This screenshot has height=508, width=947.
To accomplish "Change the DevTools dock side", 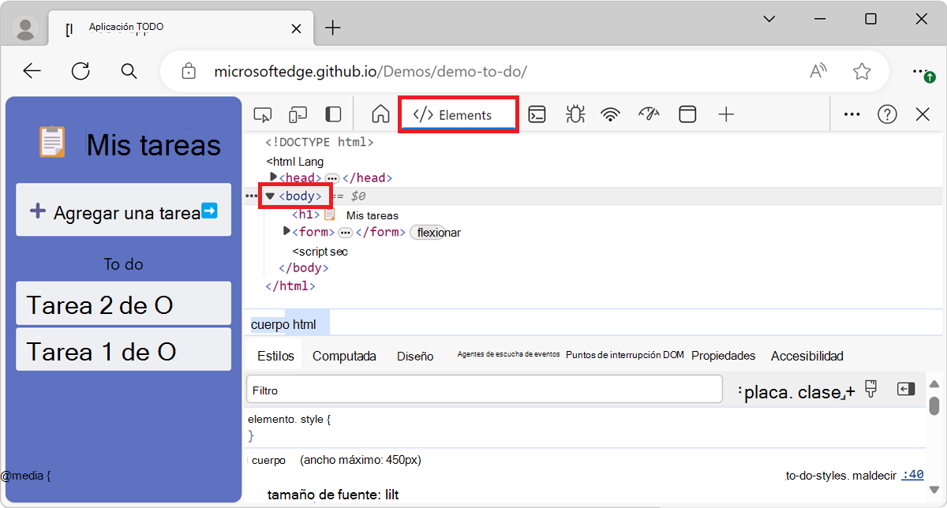I will pos(332,114).
